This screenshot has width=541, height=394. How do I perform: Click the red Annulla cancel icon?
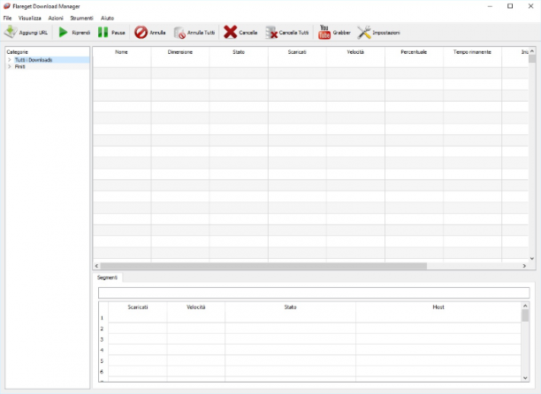tap(141, 33)
